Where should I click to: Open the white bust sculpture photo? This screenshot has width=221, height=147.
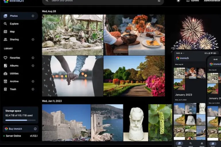pyautogui.click(x=136, y=123)
